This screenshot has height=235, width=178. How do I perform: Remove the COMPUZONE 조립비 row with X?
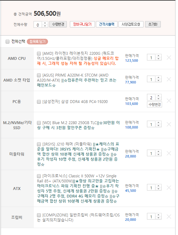tap(169, 216)
